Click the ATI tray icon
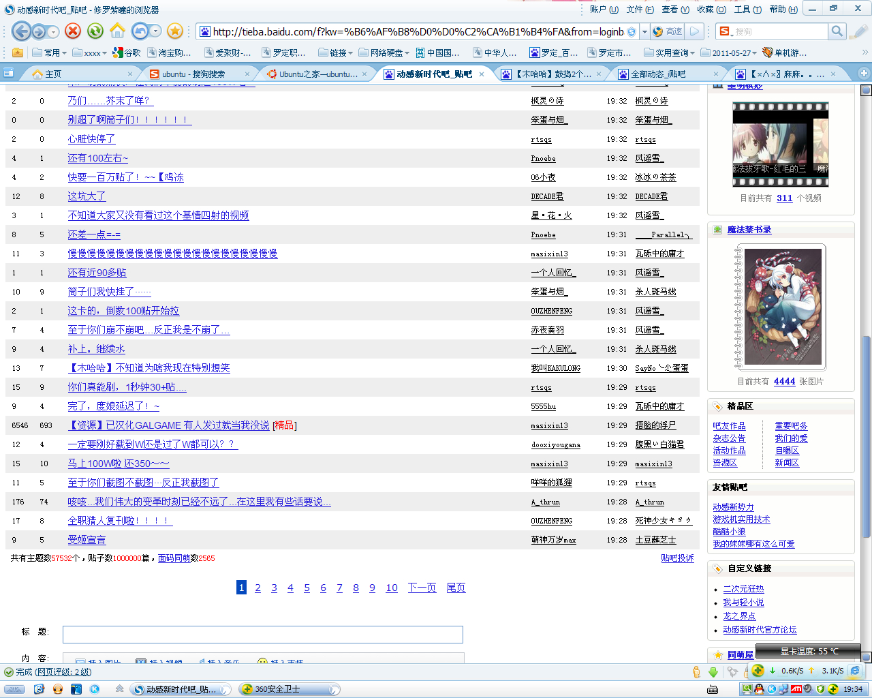This screenshot has width=872, height=698. click(x=796, y=689)
